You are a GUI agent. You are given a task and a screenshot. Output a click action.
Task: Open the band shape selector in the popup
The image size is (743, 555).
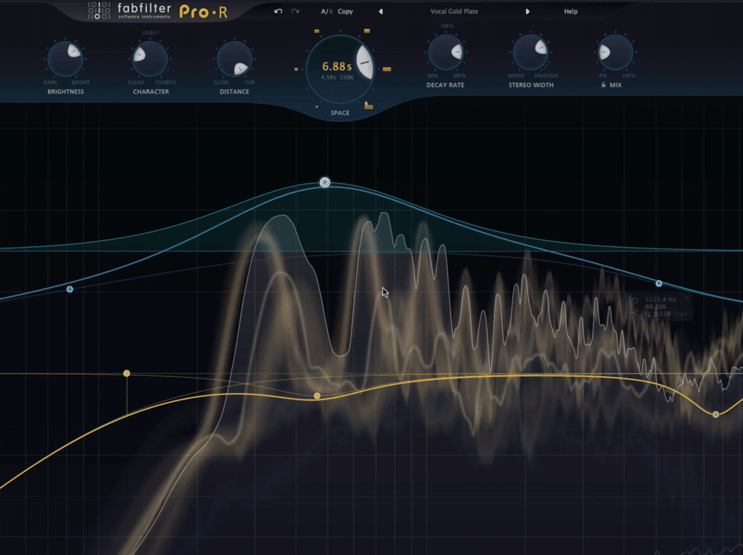pyautogui.click(x=636, y=313)
